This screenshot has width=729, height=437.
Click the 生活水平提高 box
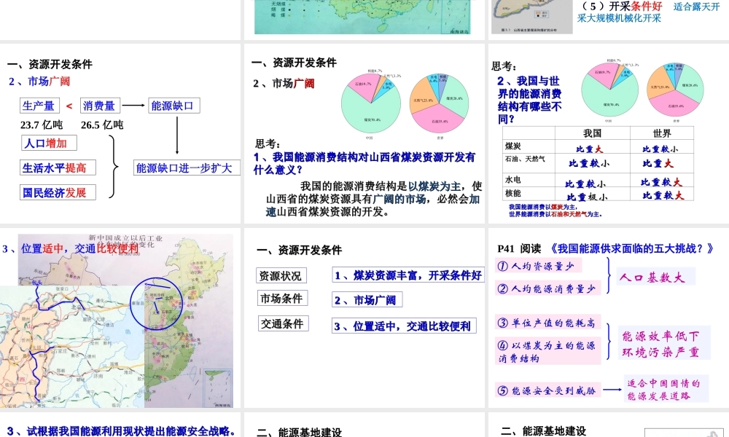tap(54, 168)
